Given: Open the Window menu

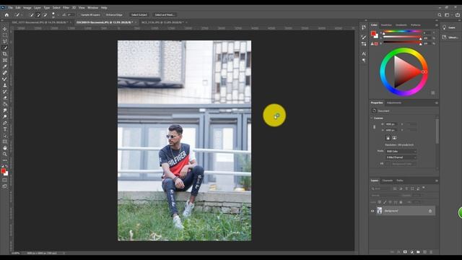Looking at the screenshot, I should point(92,8).
